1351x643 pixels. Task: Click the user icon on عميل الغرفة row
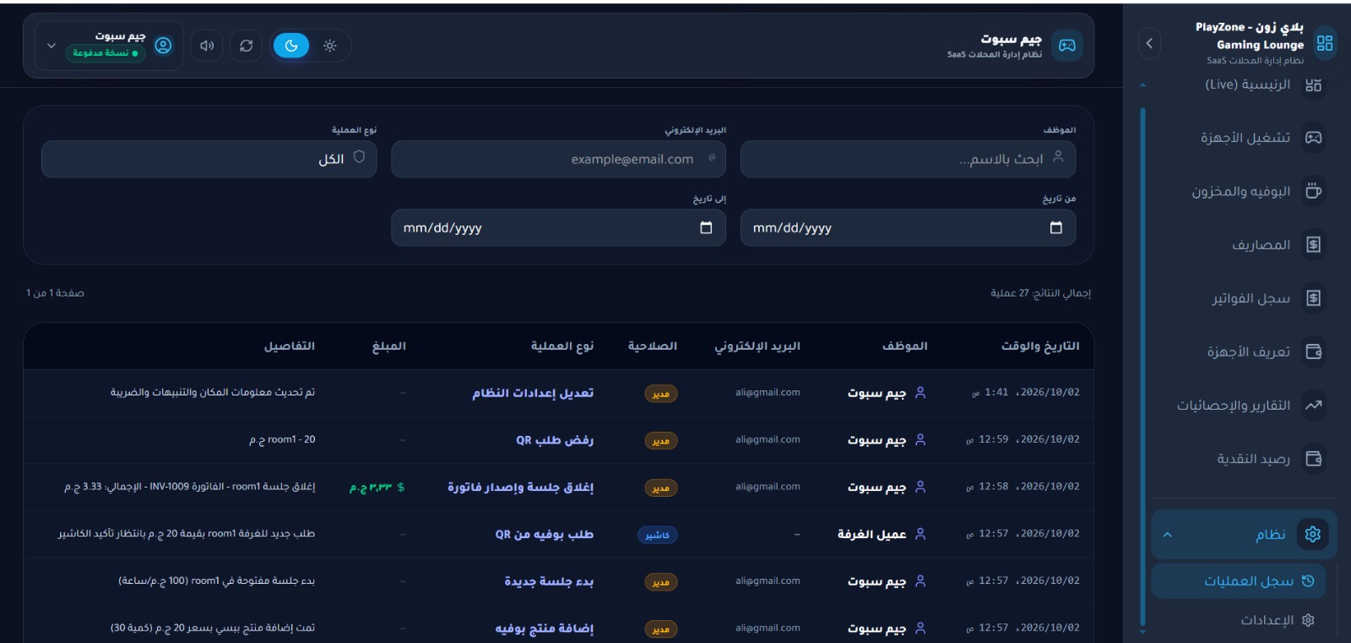point(920,533)
